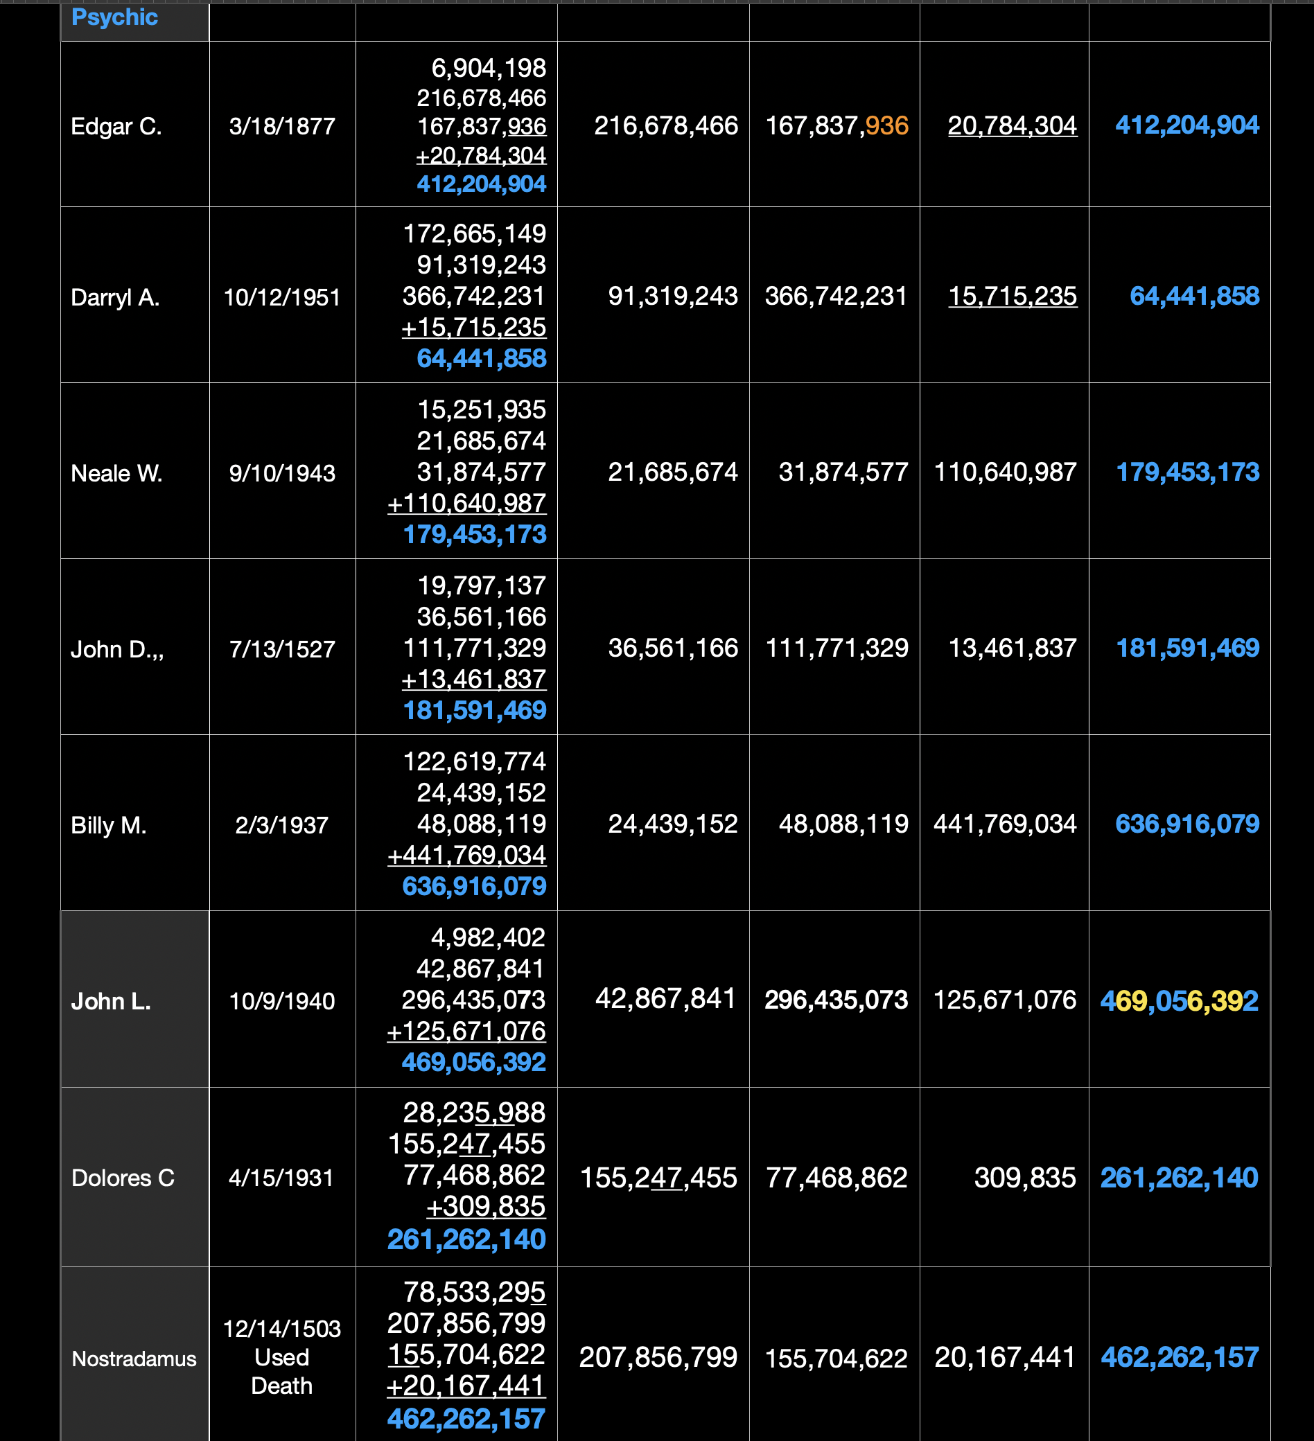
Task: Select the Darryl A. name cell
Action: click(115, 297)
